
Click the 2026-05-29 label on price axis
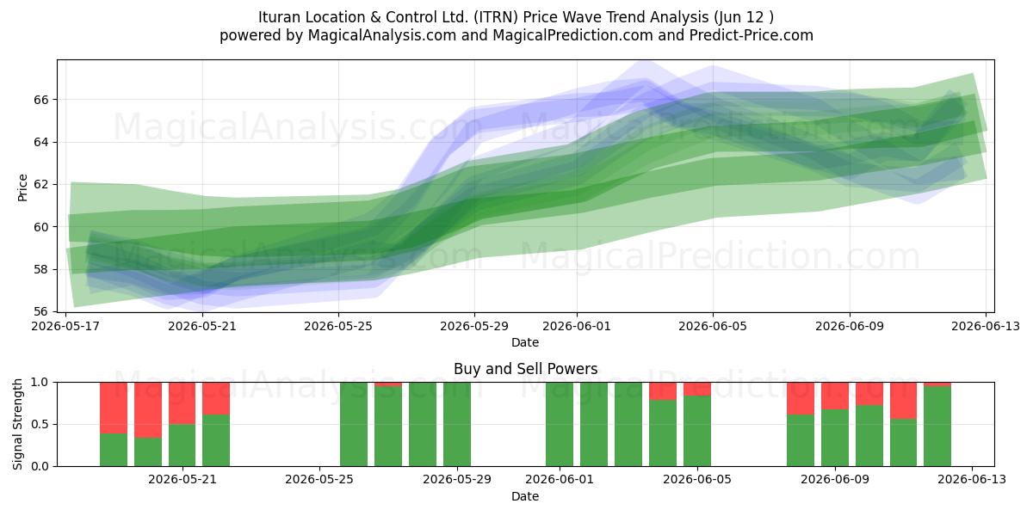coord(474,326)
